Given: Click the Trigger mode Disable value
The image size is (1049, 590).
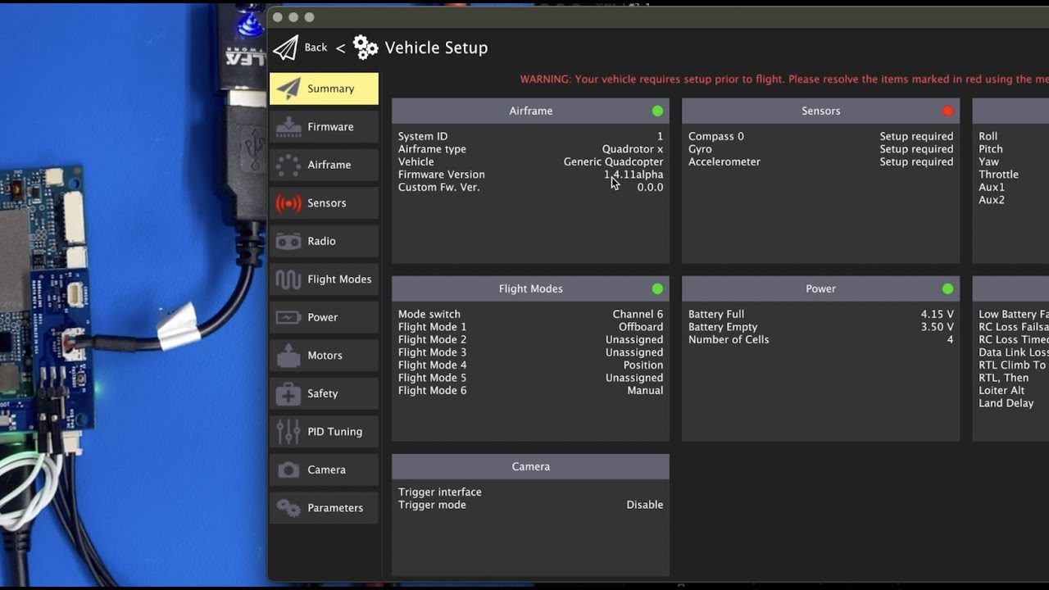Looking at the screenshot, I should click(645, 505).
